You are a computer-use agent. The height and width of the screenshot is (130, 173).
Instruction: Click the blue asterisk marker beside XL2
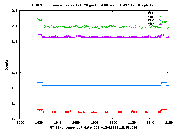pos(160,20)
